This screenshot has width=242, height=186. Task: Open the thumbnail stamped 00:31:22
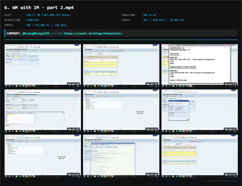point(200,156)
